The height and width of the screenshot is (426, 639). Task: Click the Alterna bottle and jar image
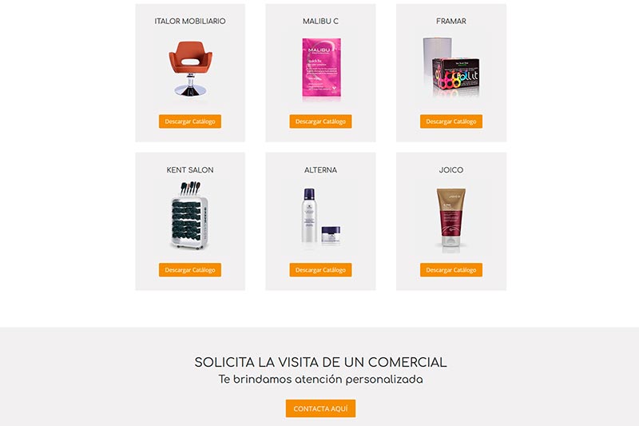pyautogui.click(x=321, y=216)
